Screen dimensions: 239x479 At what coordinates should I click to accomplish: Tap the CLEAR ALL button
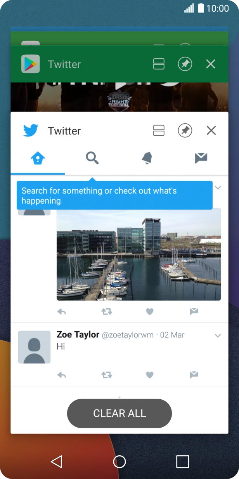pos(119,413)
